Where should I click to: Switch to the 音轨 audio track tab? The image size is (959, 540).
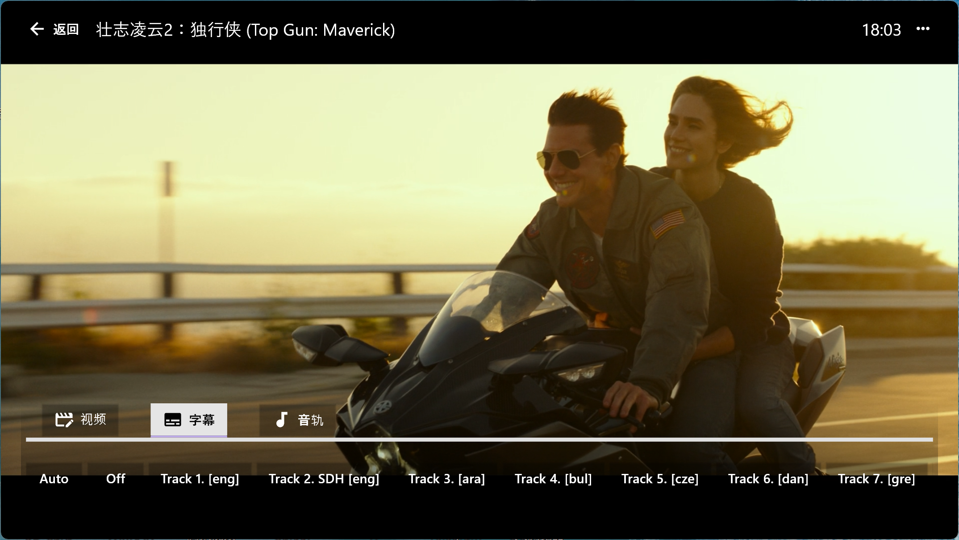(310, 420)
